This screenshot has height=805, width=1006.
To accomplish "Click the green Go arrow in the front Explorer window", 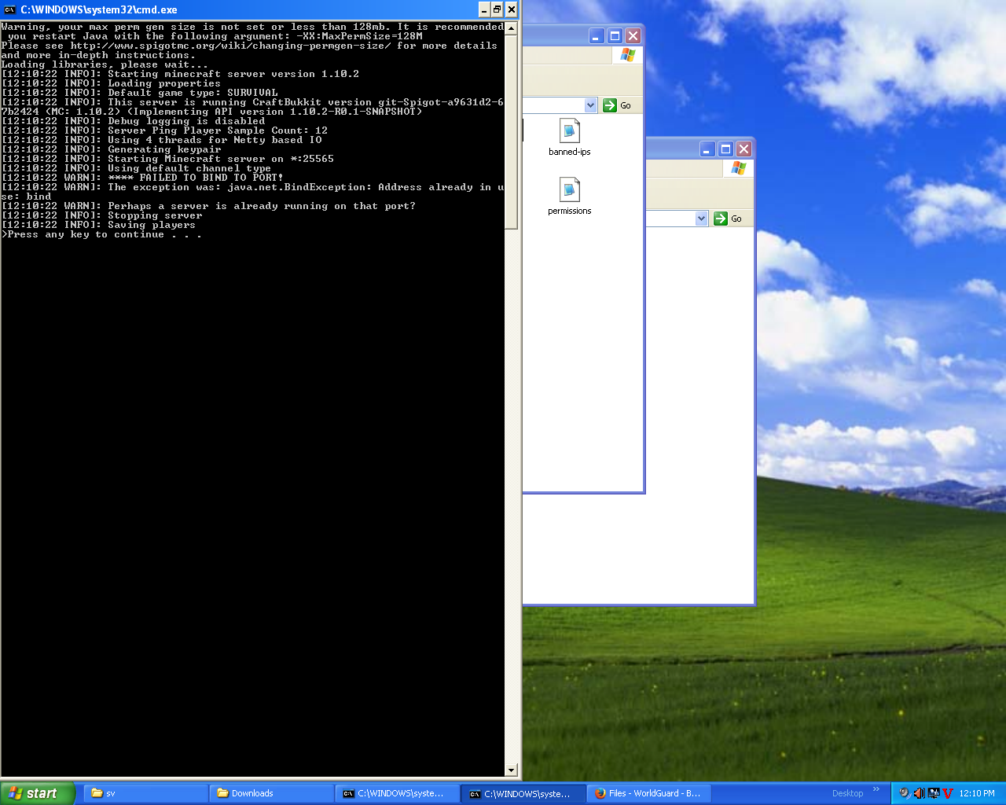I will [x=610, y=105].
